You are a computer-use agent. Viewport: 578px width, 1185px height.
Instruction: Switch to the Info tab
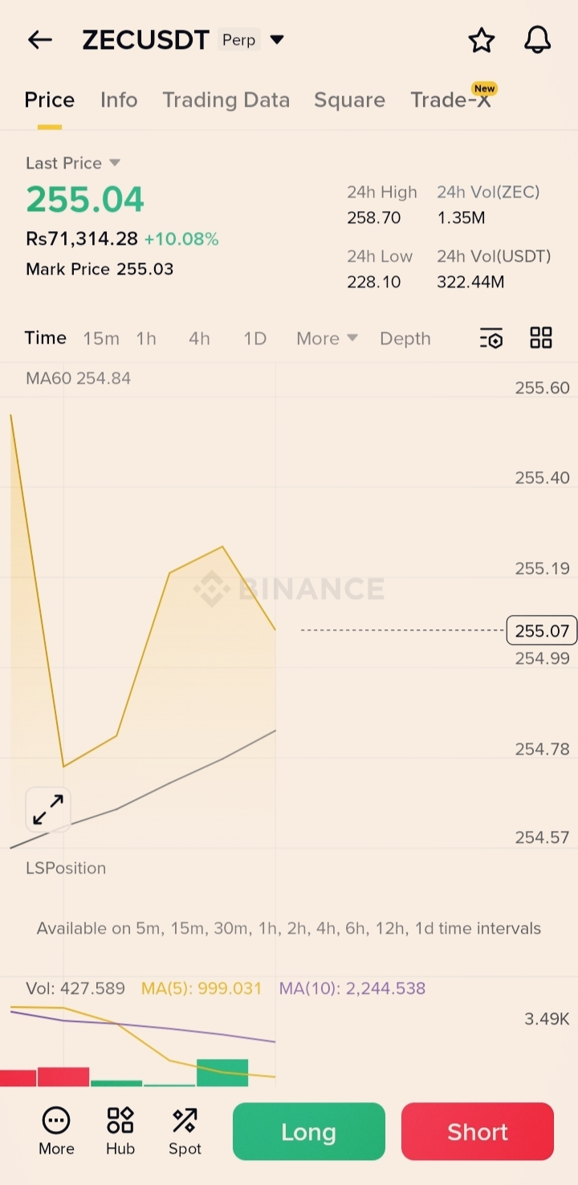pyautogui.click(x=119, y=100)
